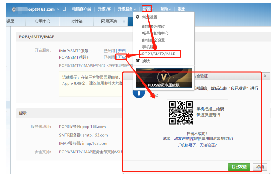278x182 pixels.
Task: Switch to the 应用中心 tab
Action: pyautogui.click(x=43, y=22)
